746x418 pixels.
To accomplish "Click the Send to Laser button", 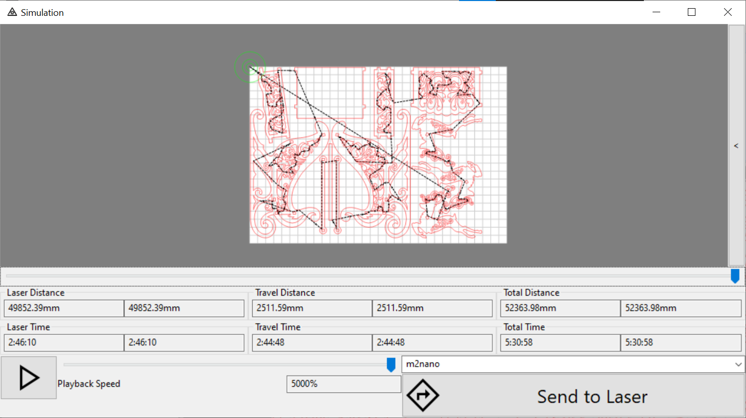I will 592,396.
